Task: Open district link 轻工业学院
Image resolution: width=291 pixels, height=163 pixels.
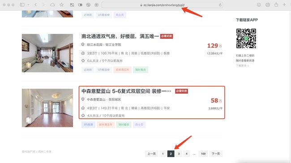Action: pyautogui.click(x=113, y=45)
